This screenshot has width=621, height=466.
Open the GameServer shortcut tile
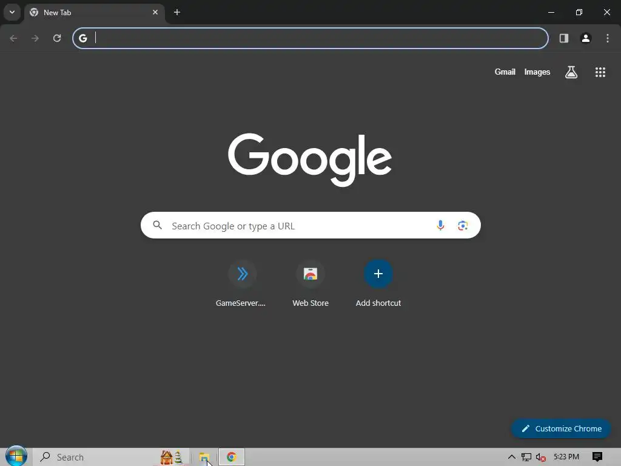click(242, 284)
